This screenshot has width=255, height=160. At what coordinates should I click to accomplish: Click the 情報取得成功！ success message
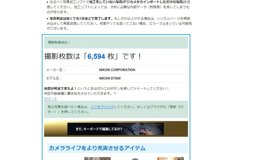coord(116,42)
